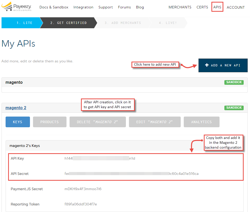The height and width of the screenshot is (212, 250).
Task: Click the API Secret value
Action: pos(131,174)
